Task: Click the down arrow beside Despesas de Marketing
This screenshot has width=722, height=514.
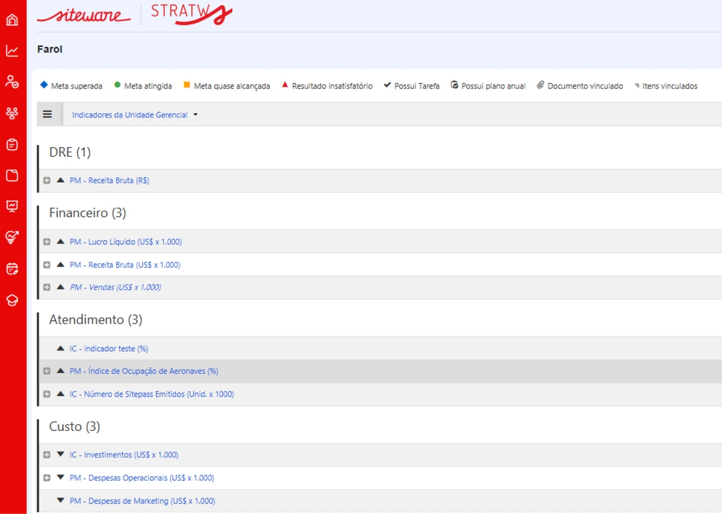Action: pyautogui.click(x=60, y=500)
